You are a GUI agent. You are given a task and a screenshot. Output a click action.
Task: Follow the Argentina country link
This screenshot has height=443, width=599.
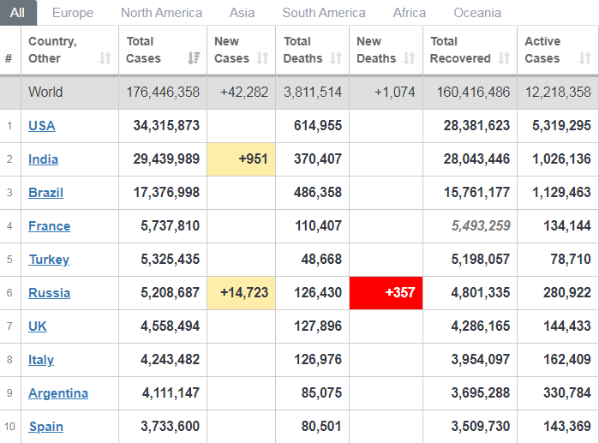[58, 393]
